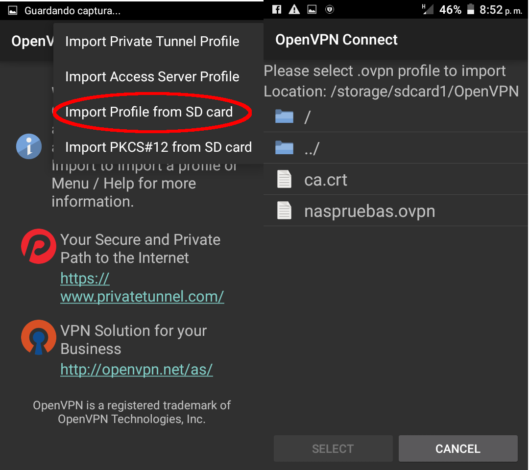The image size is (529, 470).
Task: Click the ca.crt file icon
Action: pyautogui.click(x=284, y=180)
